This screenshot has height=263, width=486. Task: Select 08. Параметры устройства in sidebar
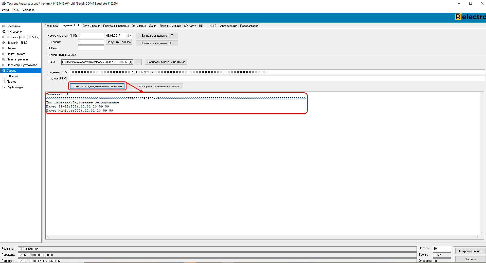tap(20, 65)
